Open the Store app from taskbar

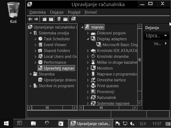tap(61, 123)
